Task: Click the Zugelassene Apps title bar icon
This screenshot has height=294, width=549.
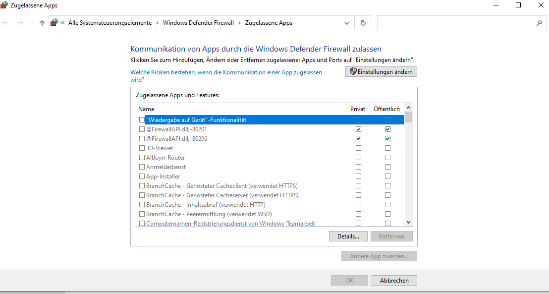Action: 4,5
